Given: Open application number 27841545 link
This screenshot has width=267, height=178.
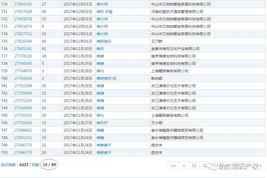Looking at the screenshot, I should (x=23, y=4).
